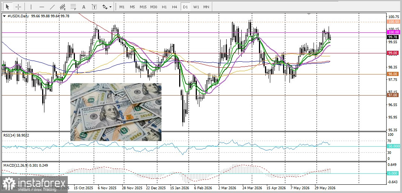Switch chart to the M30 timeframe
Image resolution: width=402 pixels, height=193 pixels.
[x=154, y=7]
